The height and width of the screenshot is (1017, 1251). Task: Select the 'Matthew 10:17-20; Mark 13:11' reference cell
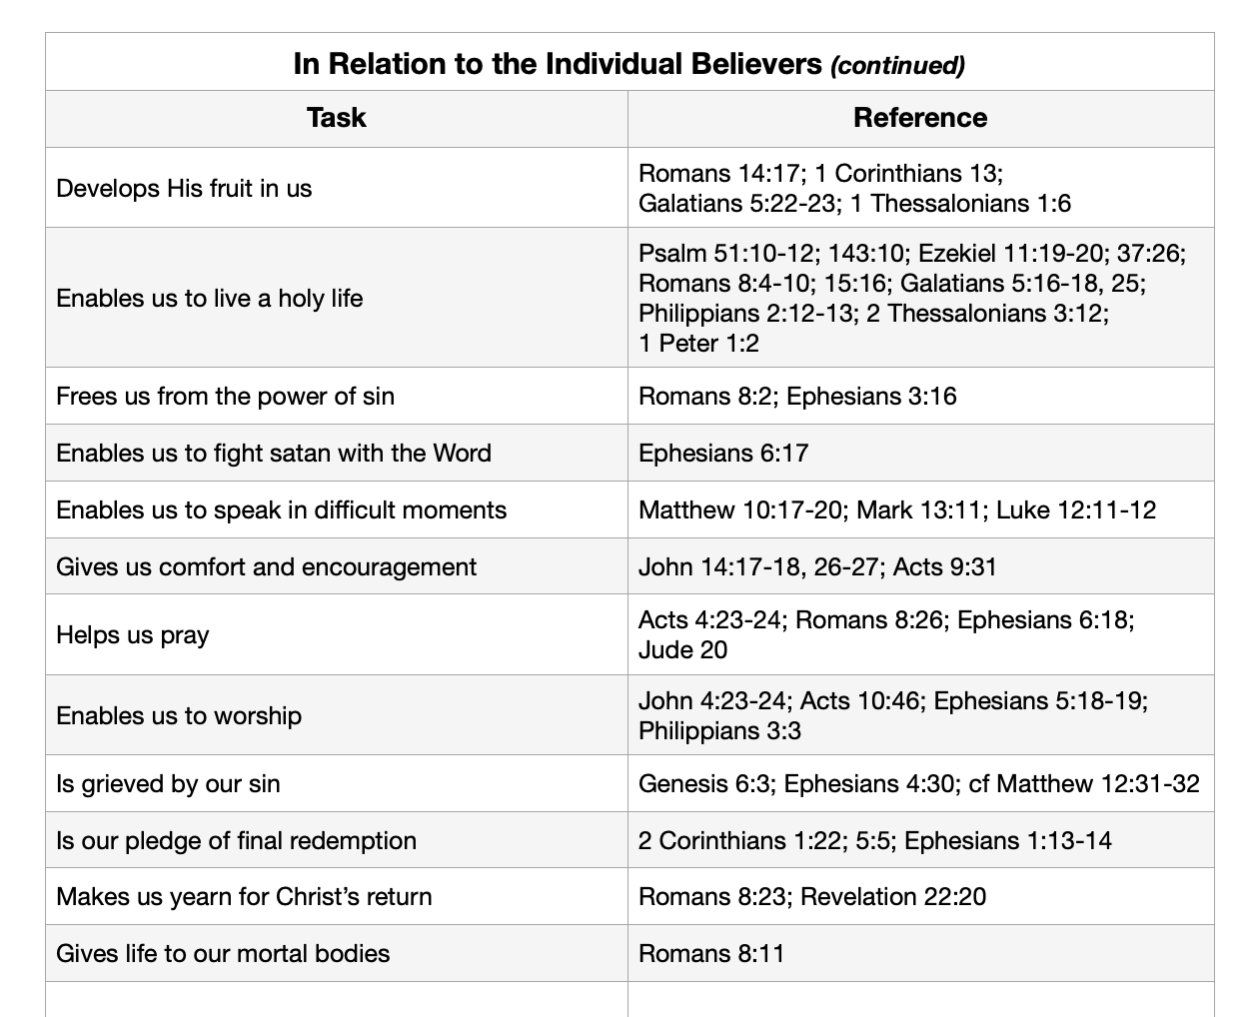click(x=897, y=510)
